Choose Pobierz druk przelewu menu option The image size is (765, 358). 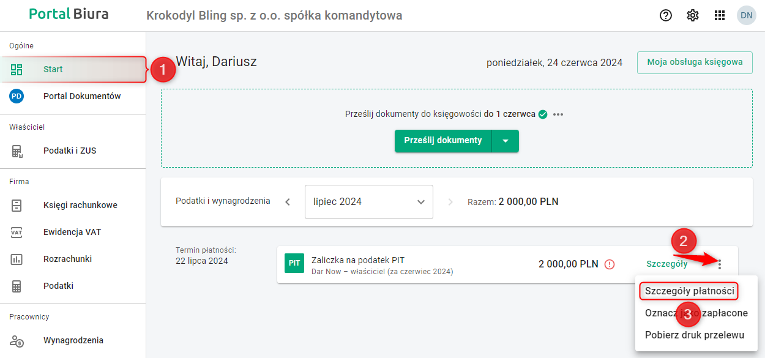[x=694, y=335]
